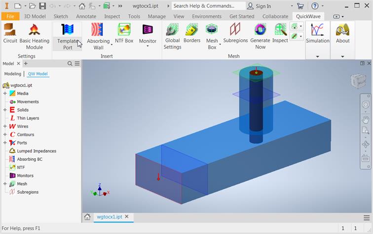The width and height of the screenshot is (373, 234).
Task: Insert an NTF Box
Action: coord(124,33)
